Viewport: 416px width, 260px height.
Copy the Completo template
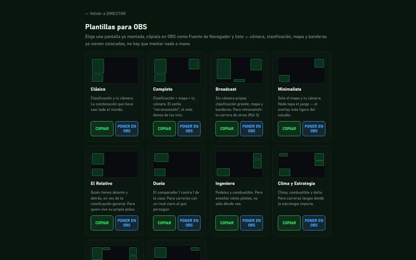(x=164, y=129)
